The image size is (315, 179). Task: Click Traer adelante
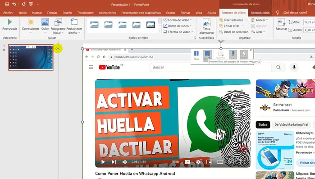point(232,20)
